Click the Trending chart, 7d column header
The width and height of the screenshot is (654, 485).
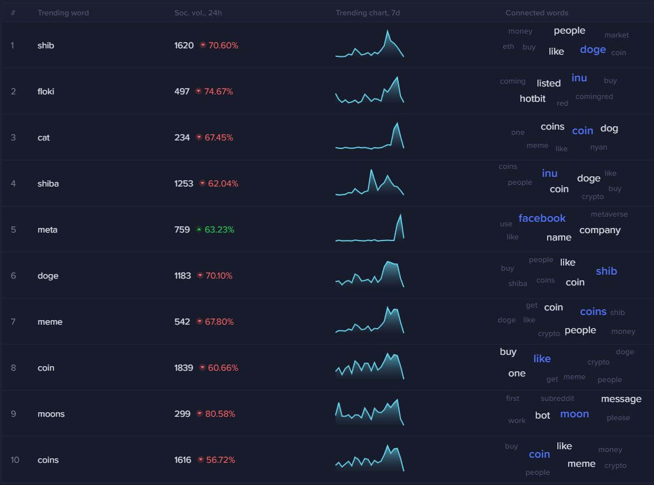tap(367, 13)
